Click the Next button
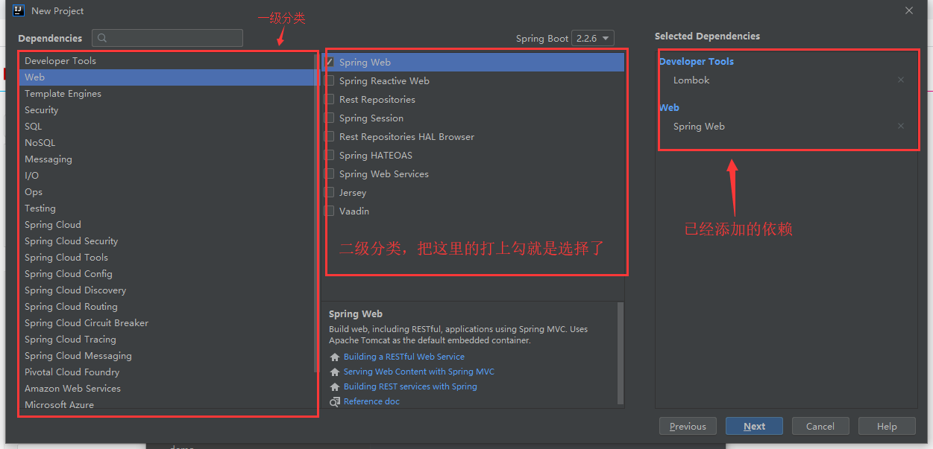The width and height of the screenshot is (933, 449). pyautogui.click(x=754, y=426)
